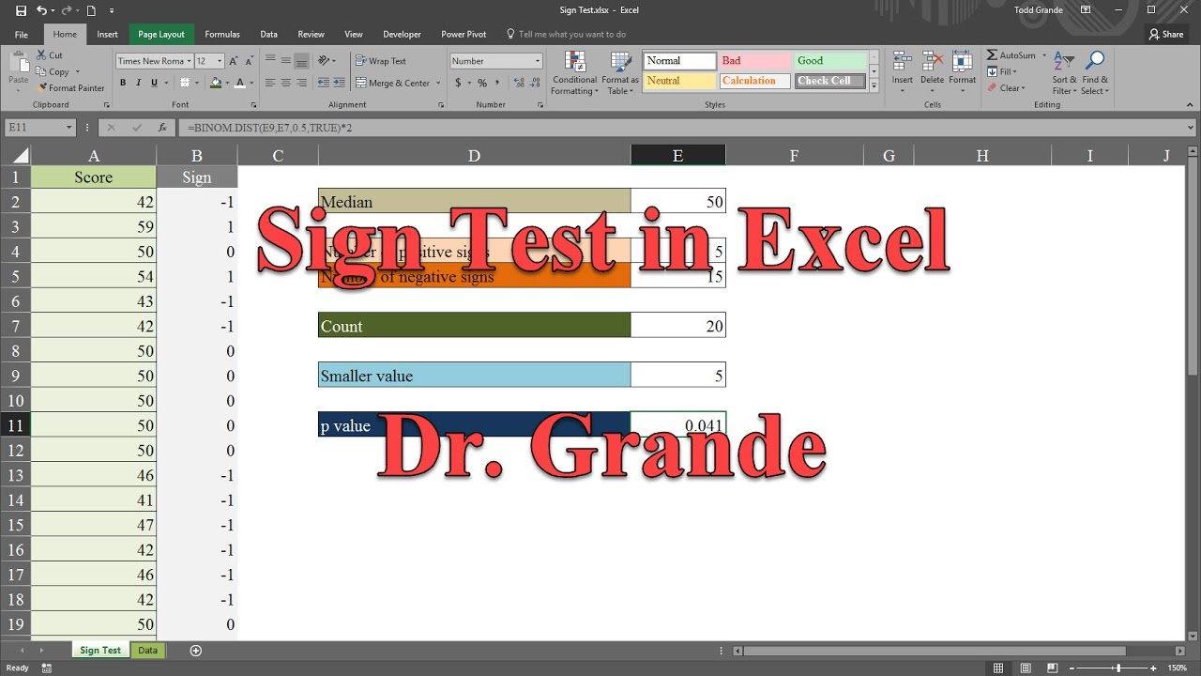The height and width of the screenshot is (676, 1201).
Task: Click the Cut scissors icon
Action: click(42, 55)
